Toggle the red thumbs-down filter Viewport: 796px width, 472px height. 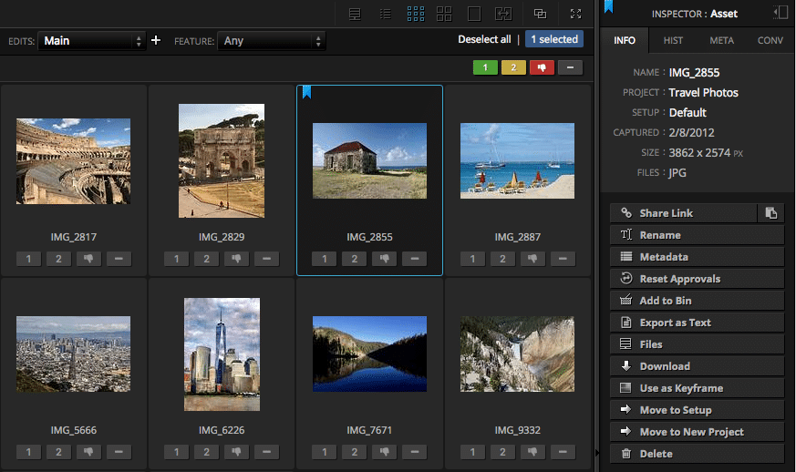point(542,67)
